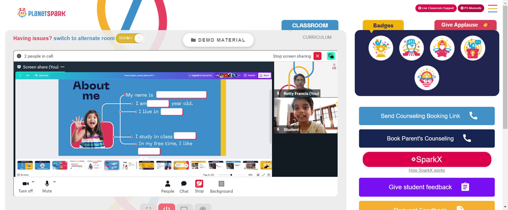Screen dimensions: 508x210
Task: Click Live Classroom Support button
Action: 436,8
